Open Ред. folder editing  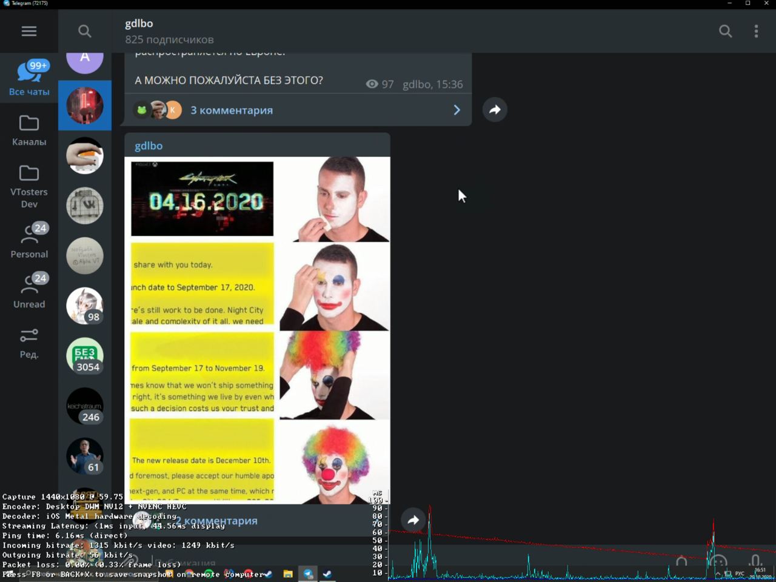(29, 343)
